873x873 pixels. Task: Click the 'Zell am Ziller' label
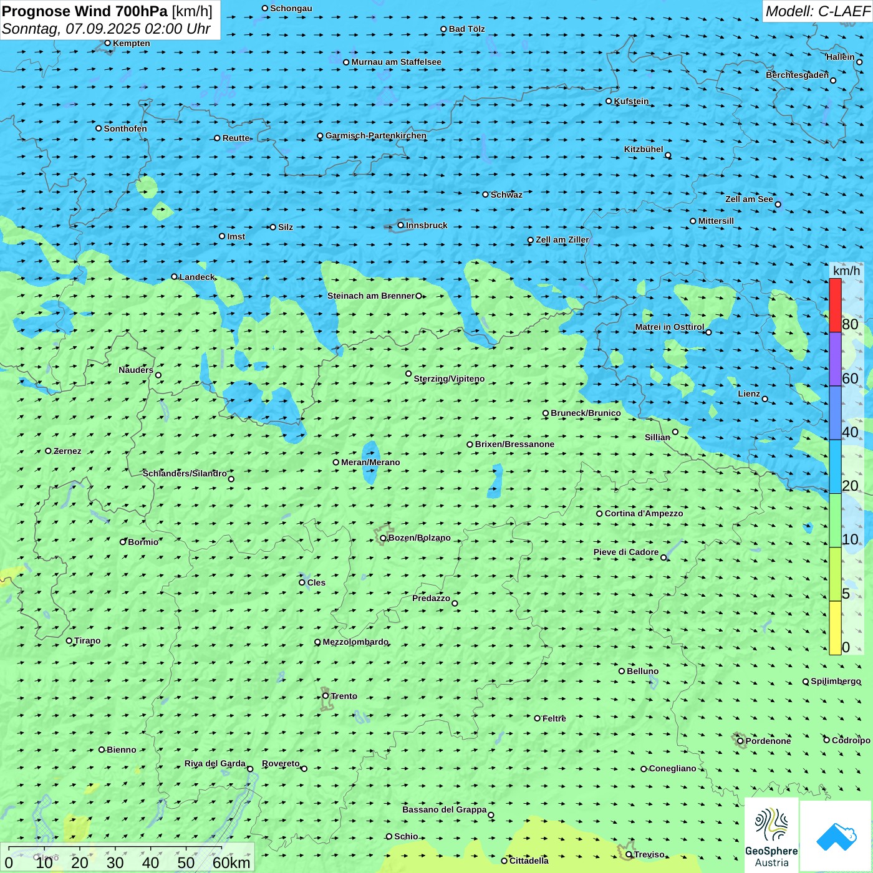pos(562,239)
